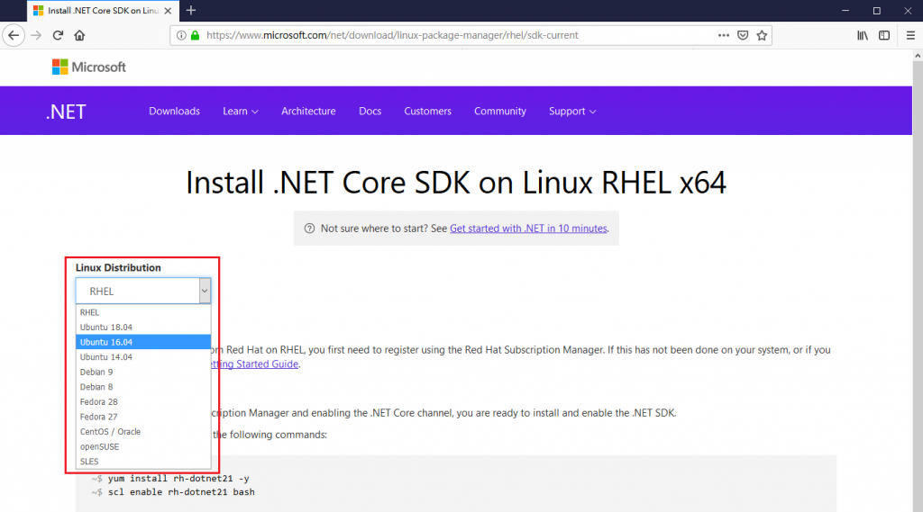Close the Install .NET Core SDK tab

tap(168, 11)
